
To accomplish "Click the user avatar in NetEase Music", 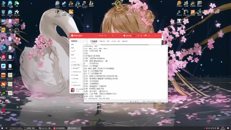I will 124,36.
